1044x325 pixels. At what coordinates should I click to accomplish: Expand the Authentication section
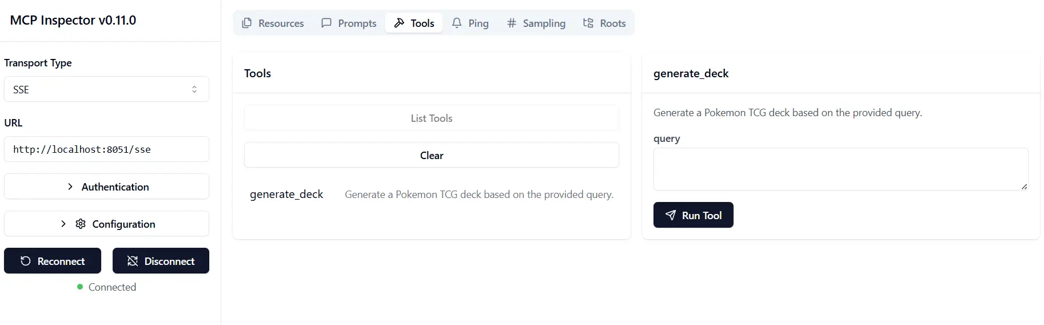(x=106, y=187)
